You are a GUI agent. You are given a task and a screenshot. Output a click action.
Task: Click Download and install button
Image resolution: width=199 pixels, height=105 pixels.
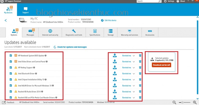(x=162, y=65)
